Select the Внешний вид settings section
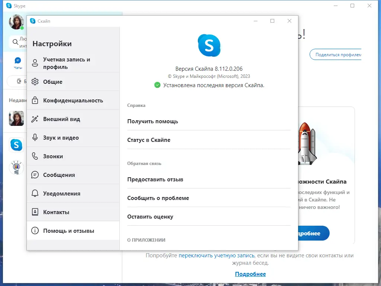This screenshot has width=381, height=286. click(x=73, y=119)
